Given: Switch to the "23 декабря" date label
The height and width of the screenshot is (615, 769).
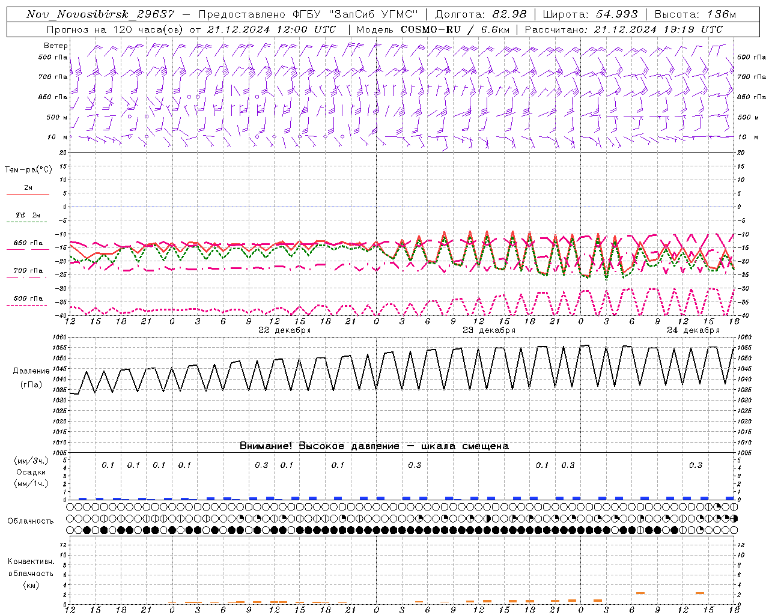Looking at the screenshot, I should 488,330.
